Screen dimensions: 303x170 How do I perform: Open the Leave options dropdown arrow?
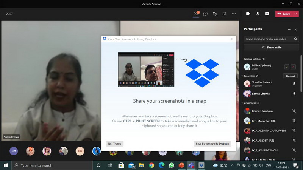pyautogui.click(x=296, y=14)
